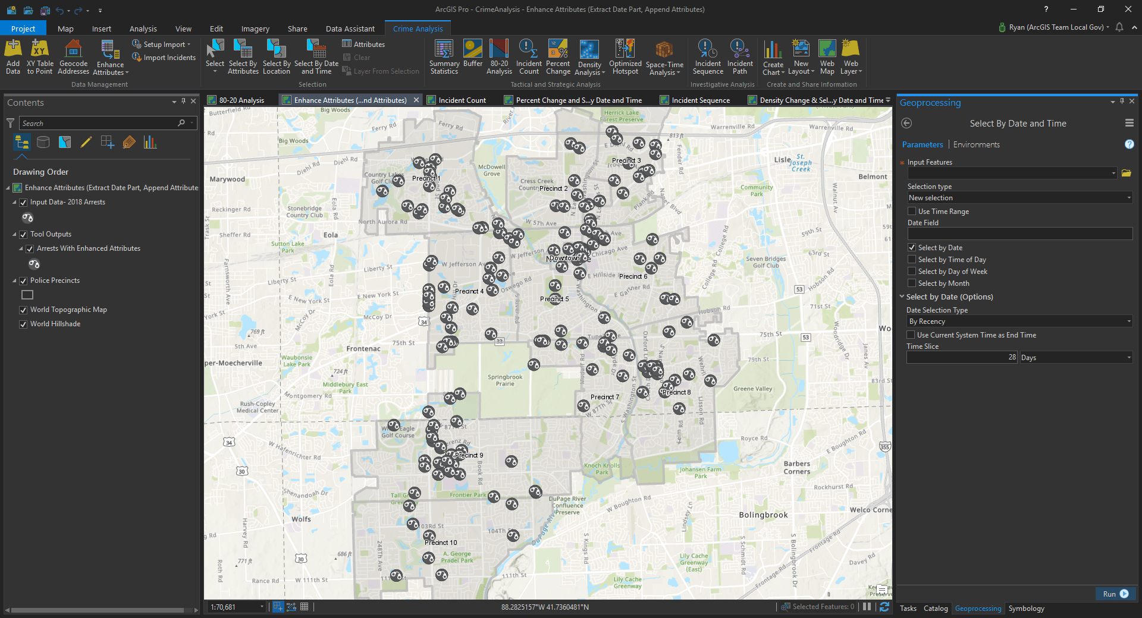Screen dimensions: 1142x618
Task: Launch the 80-20 Analysis tool
Action: tap(499, 57)
